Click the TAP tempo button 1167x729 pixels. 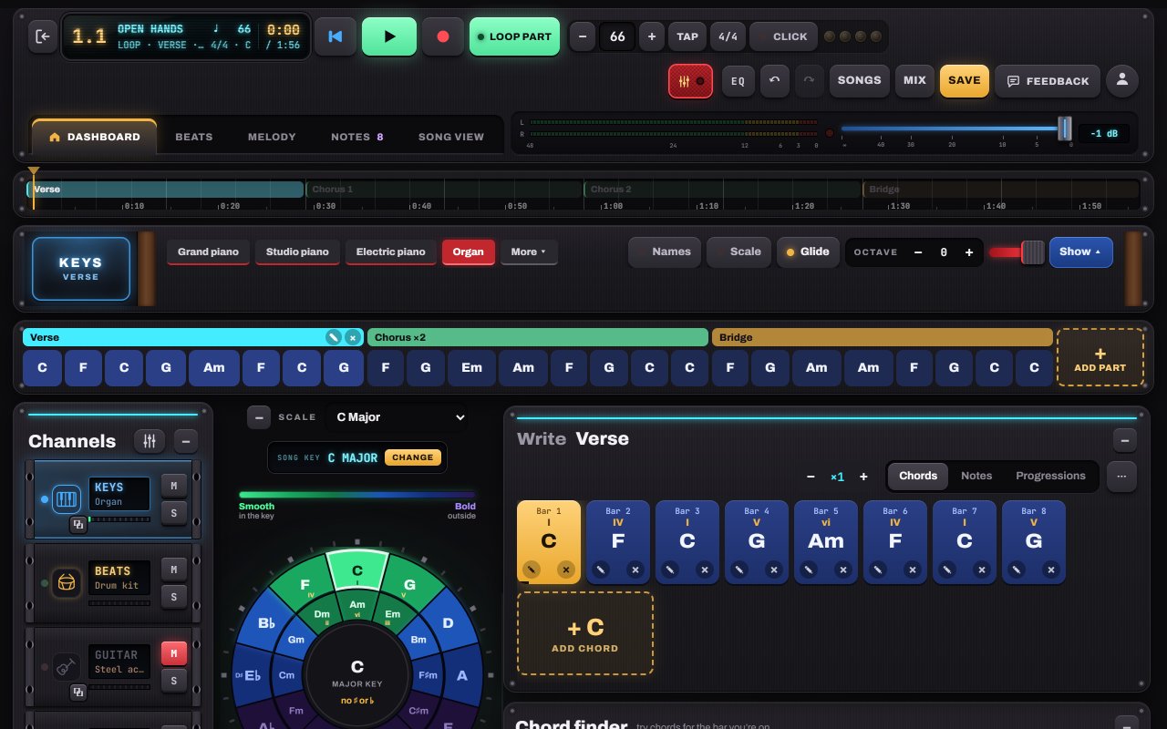point(687,36)
